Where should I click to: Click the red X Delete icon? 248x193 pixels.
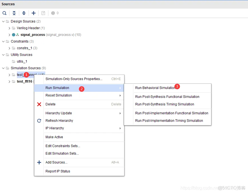click(x=39, y=104)
